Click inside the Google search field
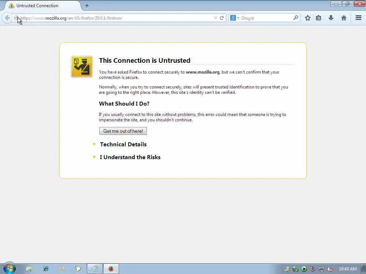The width and height of the screenshot is (366, 274). coord(266,18)
